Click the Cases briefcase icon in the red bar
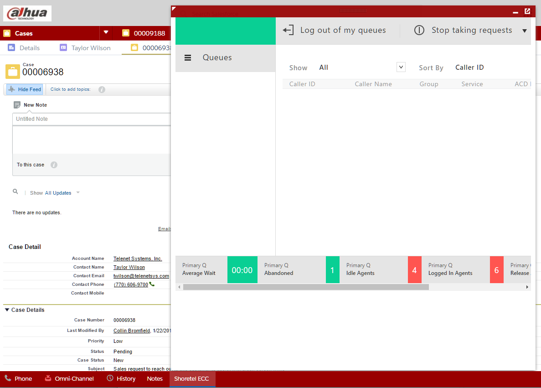 [x=6, y=33]
